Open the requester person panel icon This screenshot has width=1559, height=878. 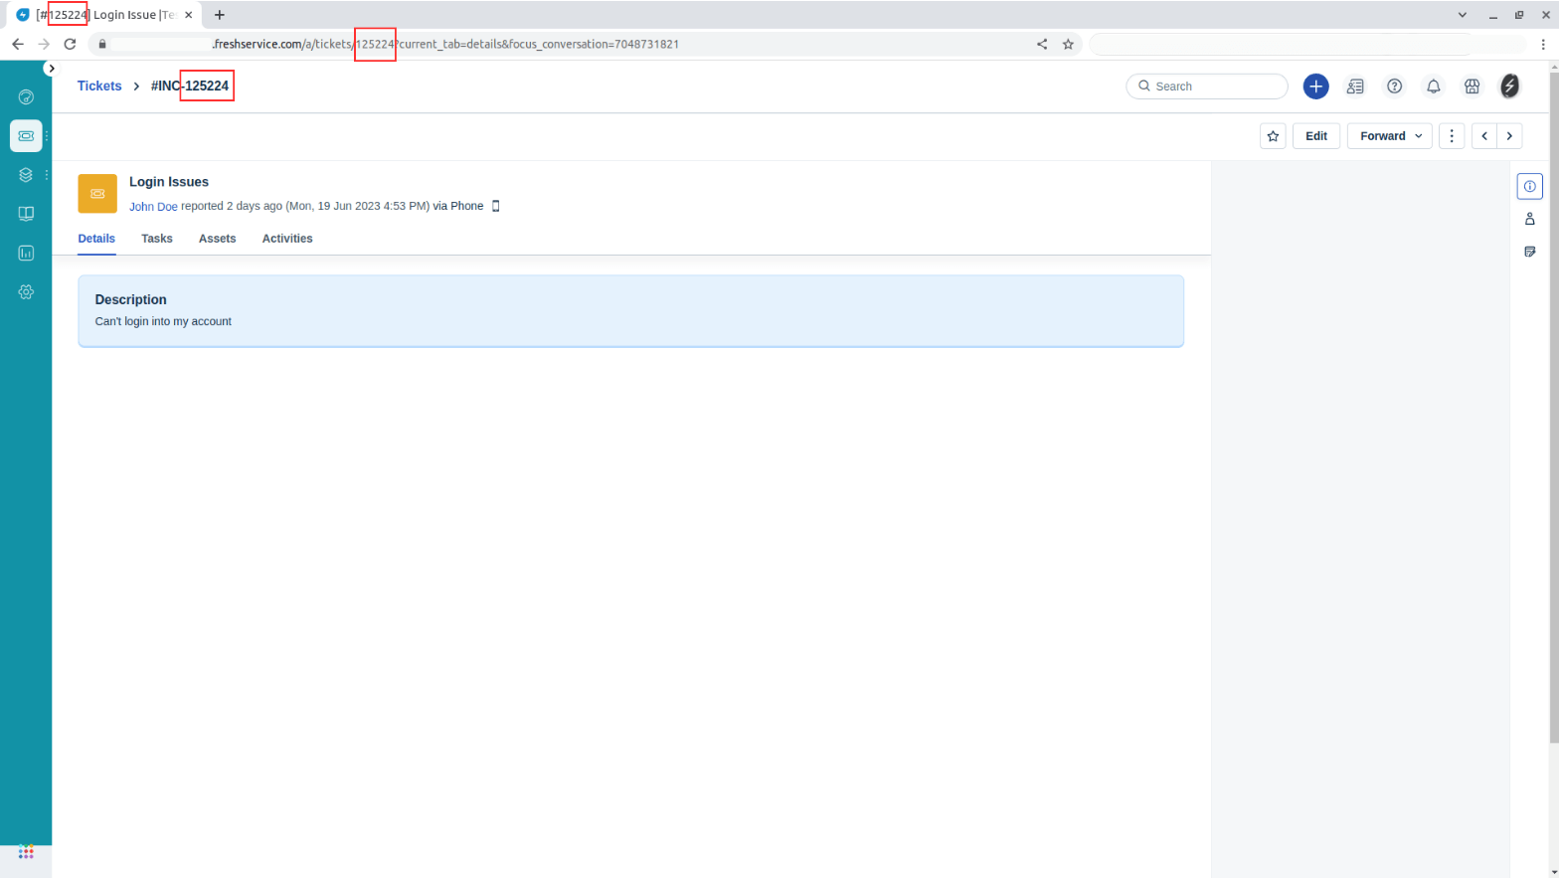tap(1530, 219)
